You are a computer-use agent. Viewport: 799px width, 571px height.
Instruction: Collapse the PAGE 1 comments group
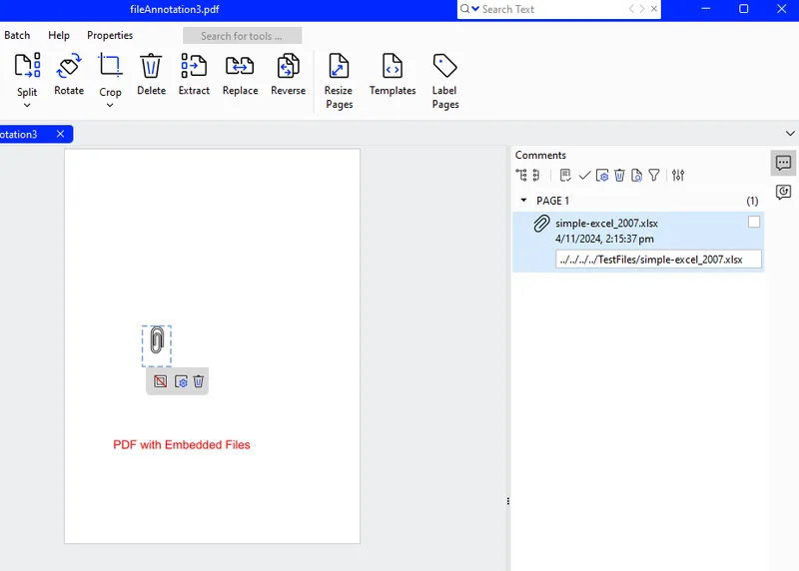(523, 201)
